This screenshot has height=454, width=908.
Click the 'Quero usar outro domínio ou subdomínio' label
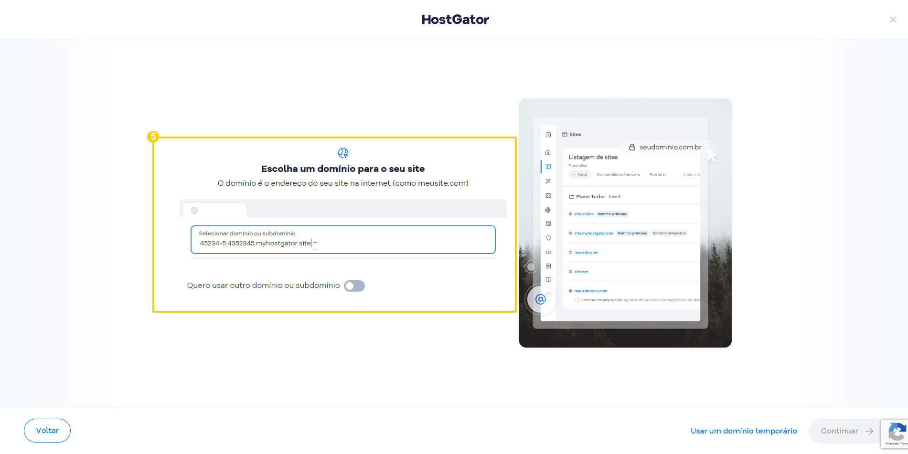[263, 285]
